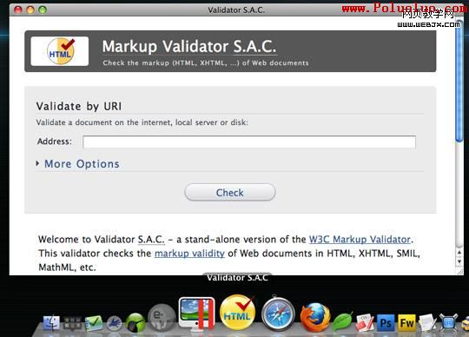Open Spaces grid icon in the dock
Screen dimensions: 469x337
point(72,324)
